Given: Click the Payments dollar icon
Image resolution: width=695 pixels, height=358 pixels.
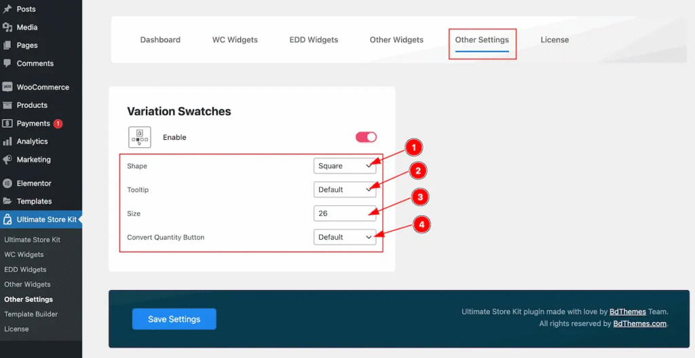Looking at the screenshot, I should pos(7,124).
